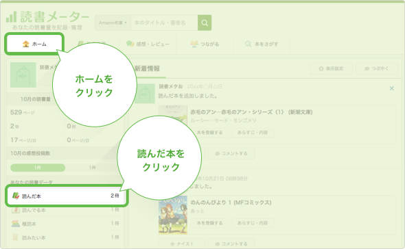405x249 pixels.
Task: Open the 本をさがす tab
Action: click(262, 44)
